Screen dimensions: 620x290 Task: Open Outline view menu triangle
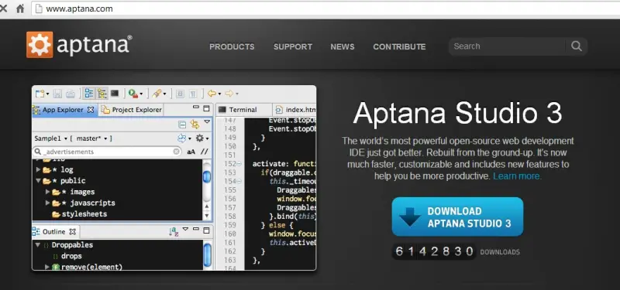point(185,229)
